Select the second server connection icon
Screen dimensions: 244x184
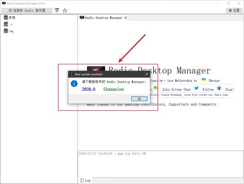[x=6, y=24]
